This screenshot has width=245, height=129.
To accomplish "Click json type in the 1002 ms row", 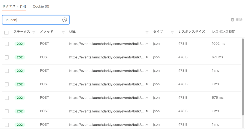I will pos(156,44).
